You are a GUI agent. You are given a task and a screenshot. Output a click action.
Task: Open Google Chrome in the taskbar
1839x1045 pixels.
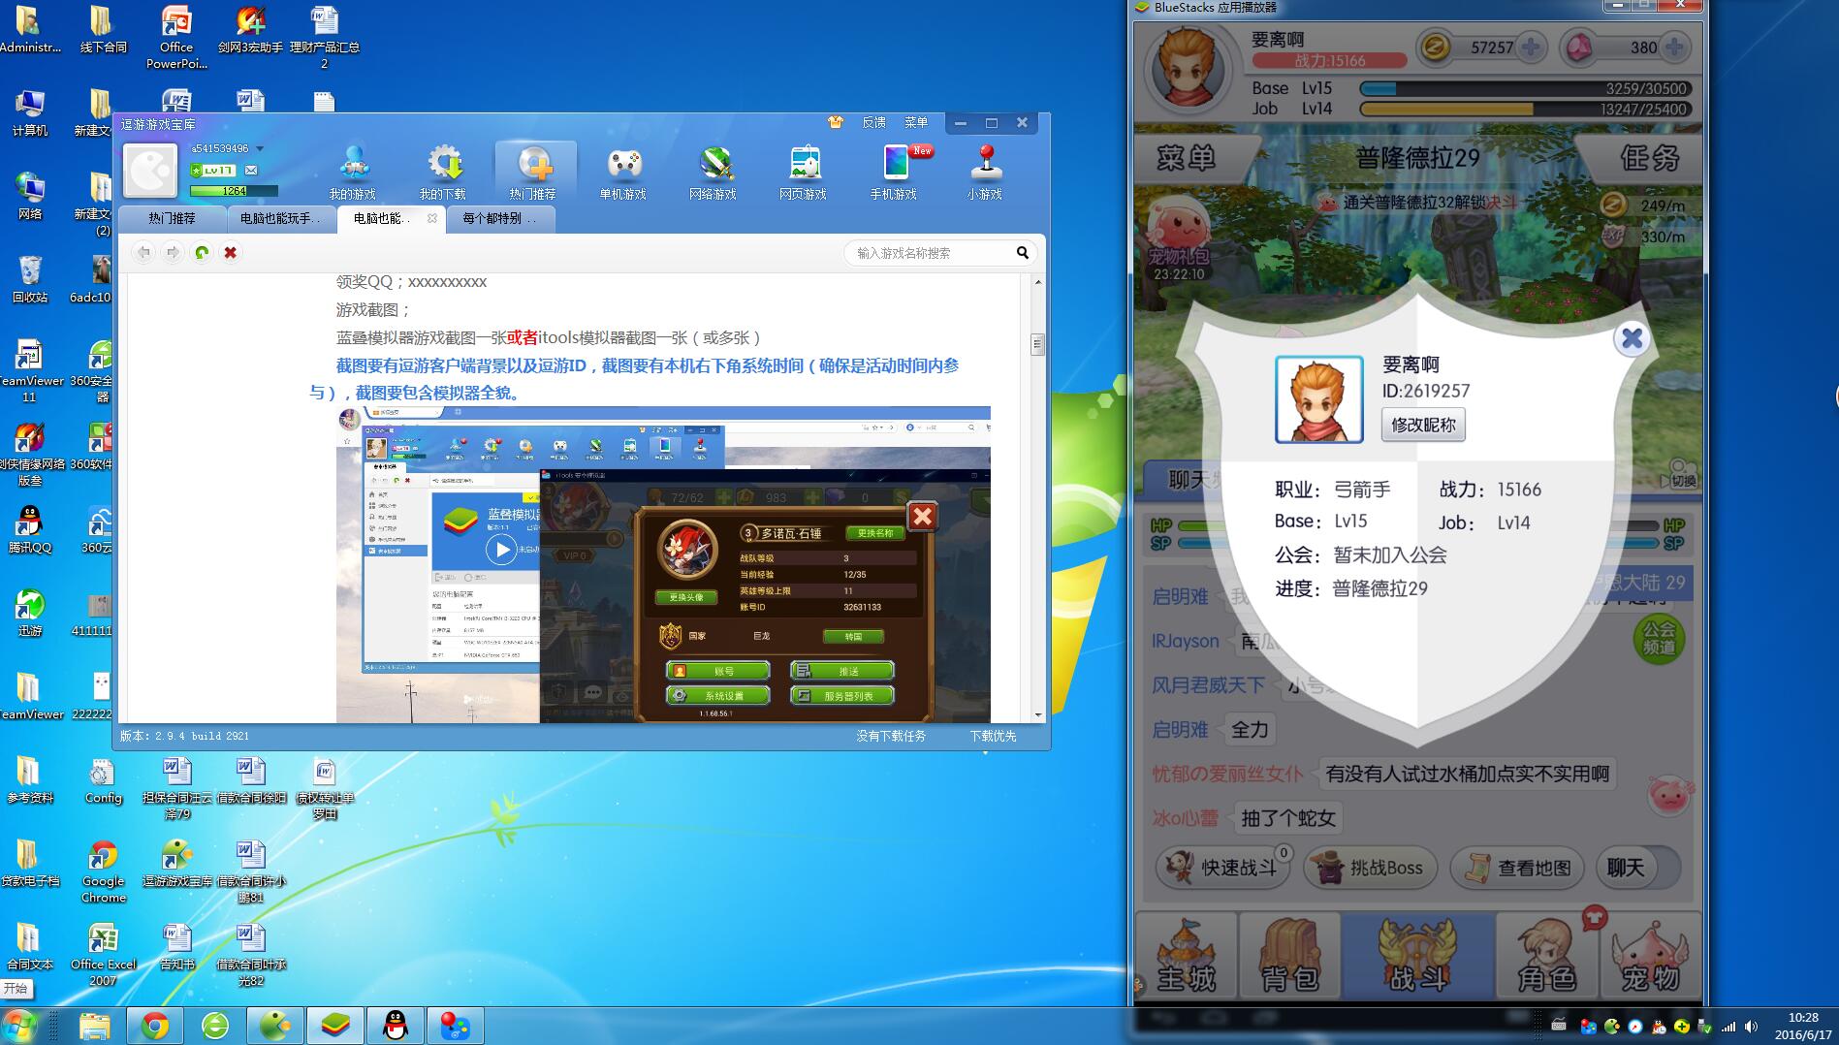point(155,1026)
